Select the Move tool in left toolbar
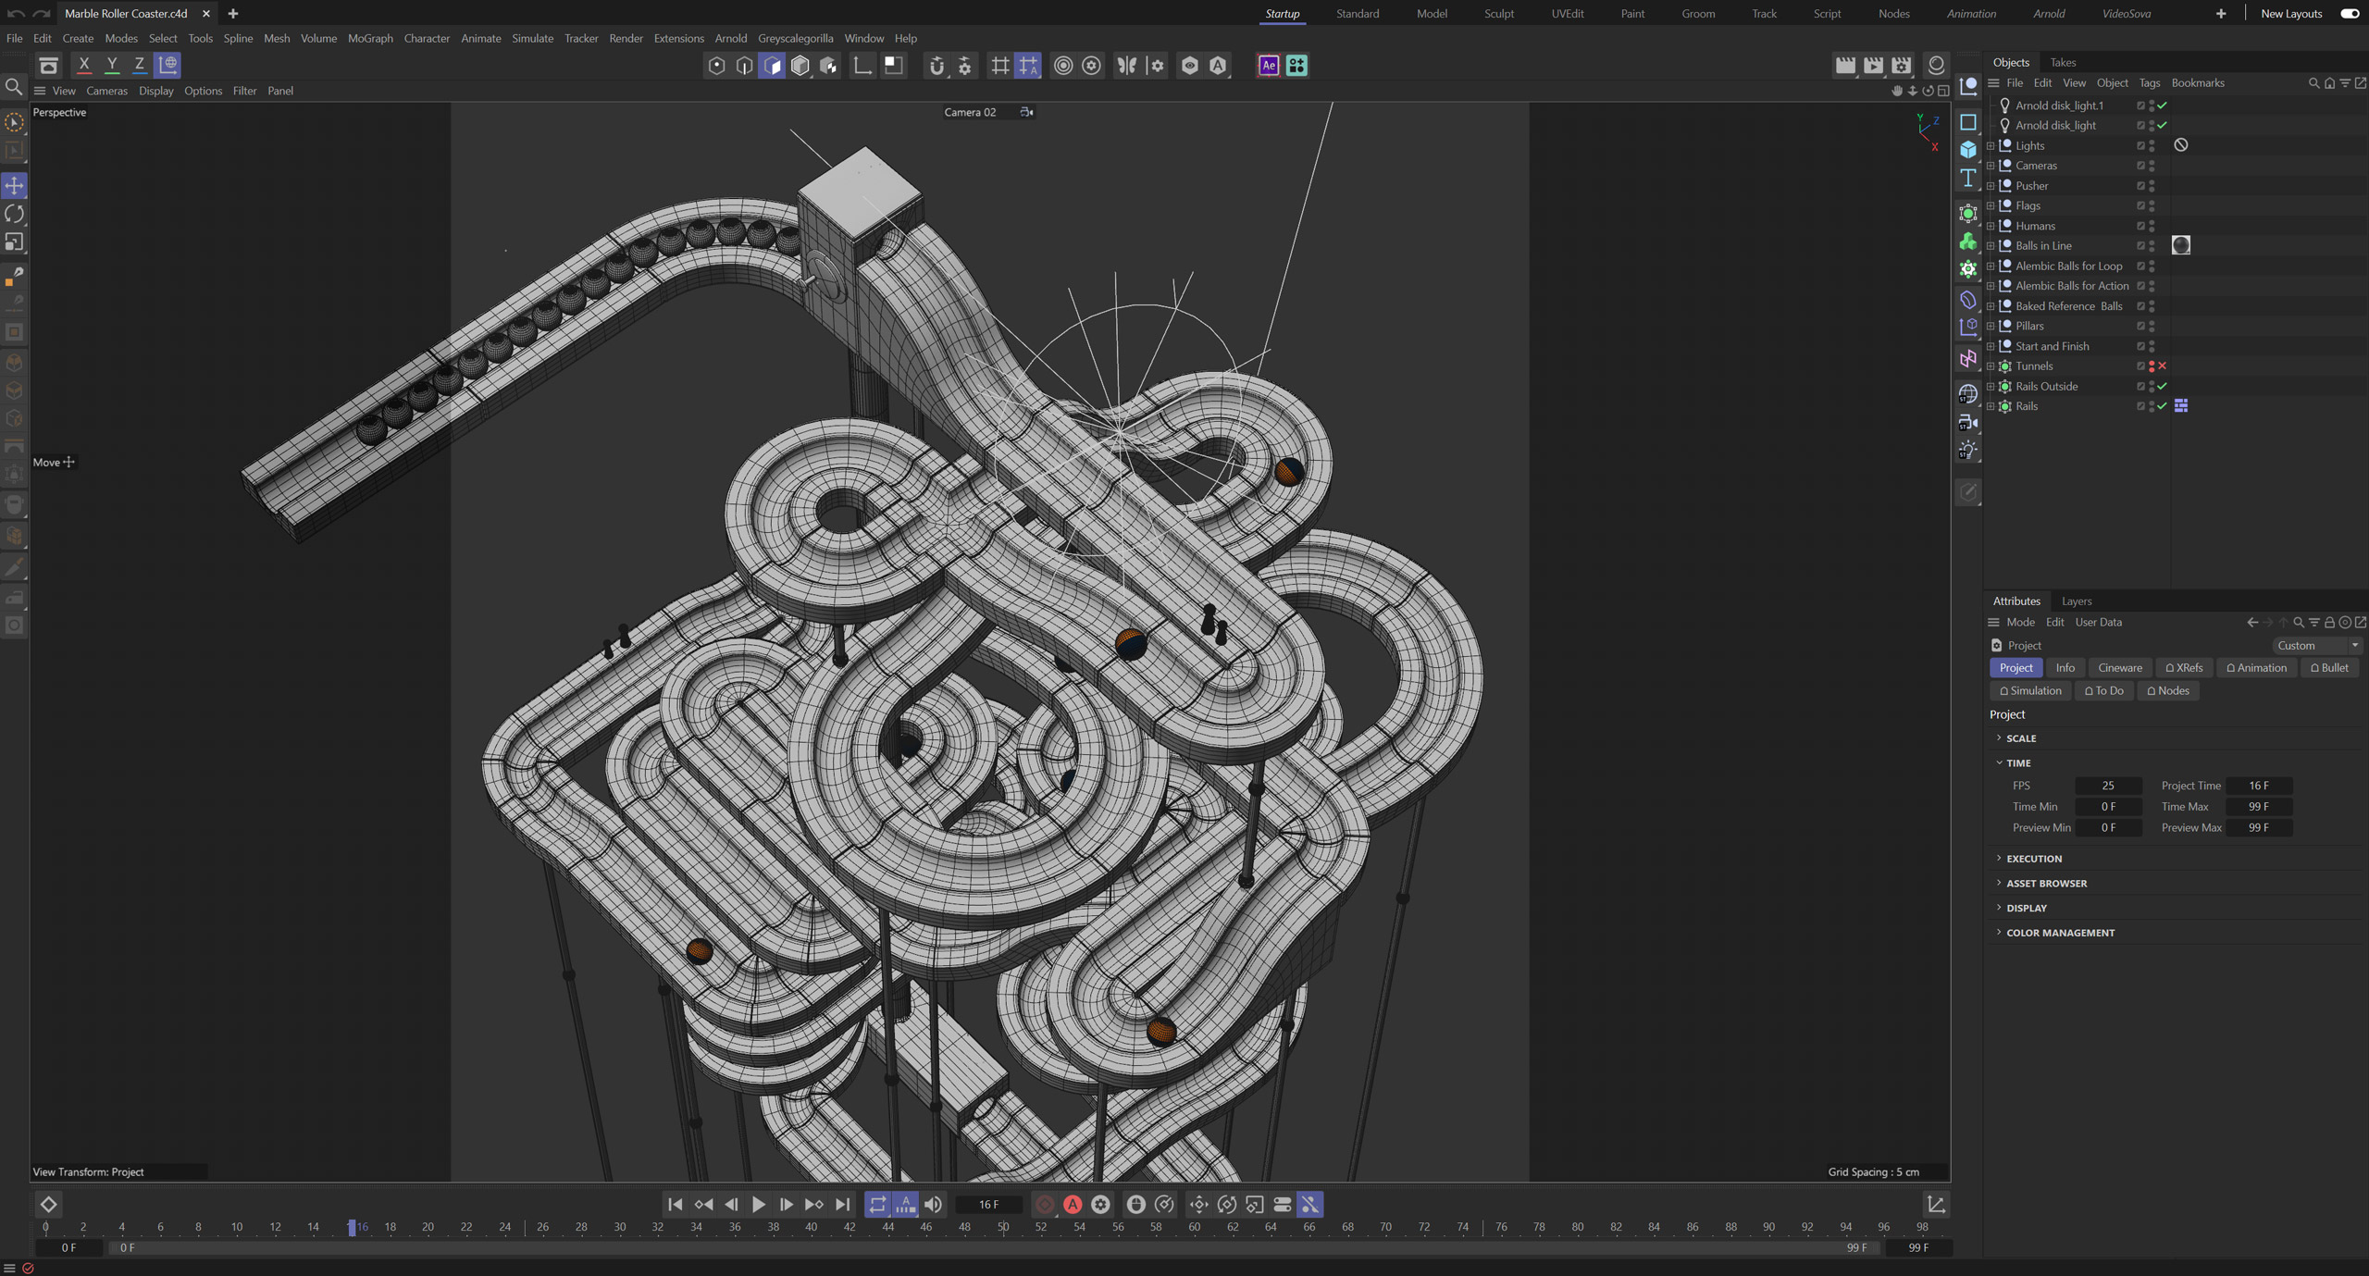The height and width of the screenshot is (1276, 2369). pos(14,186)
